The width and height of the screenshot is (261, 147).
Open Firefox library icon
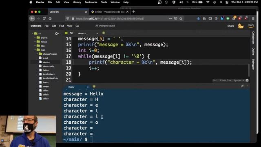[204, 19]
